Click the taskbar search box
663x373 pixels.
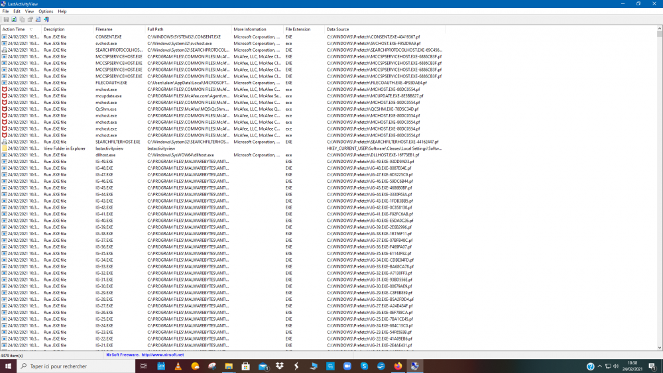(74, 366)
